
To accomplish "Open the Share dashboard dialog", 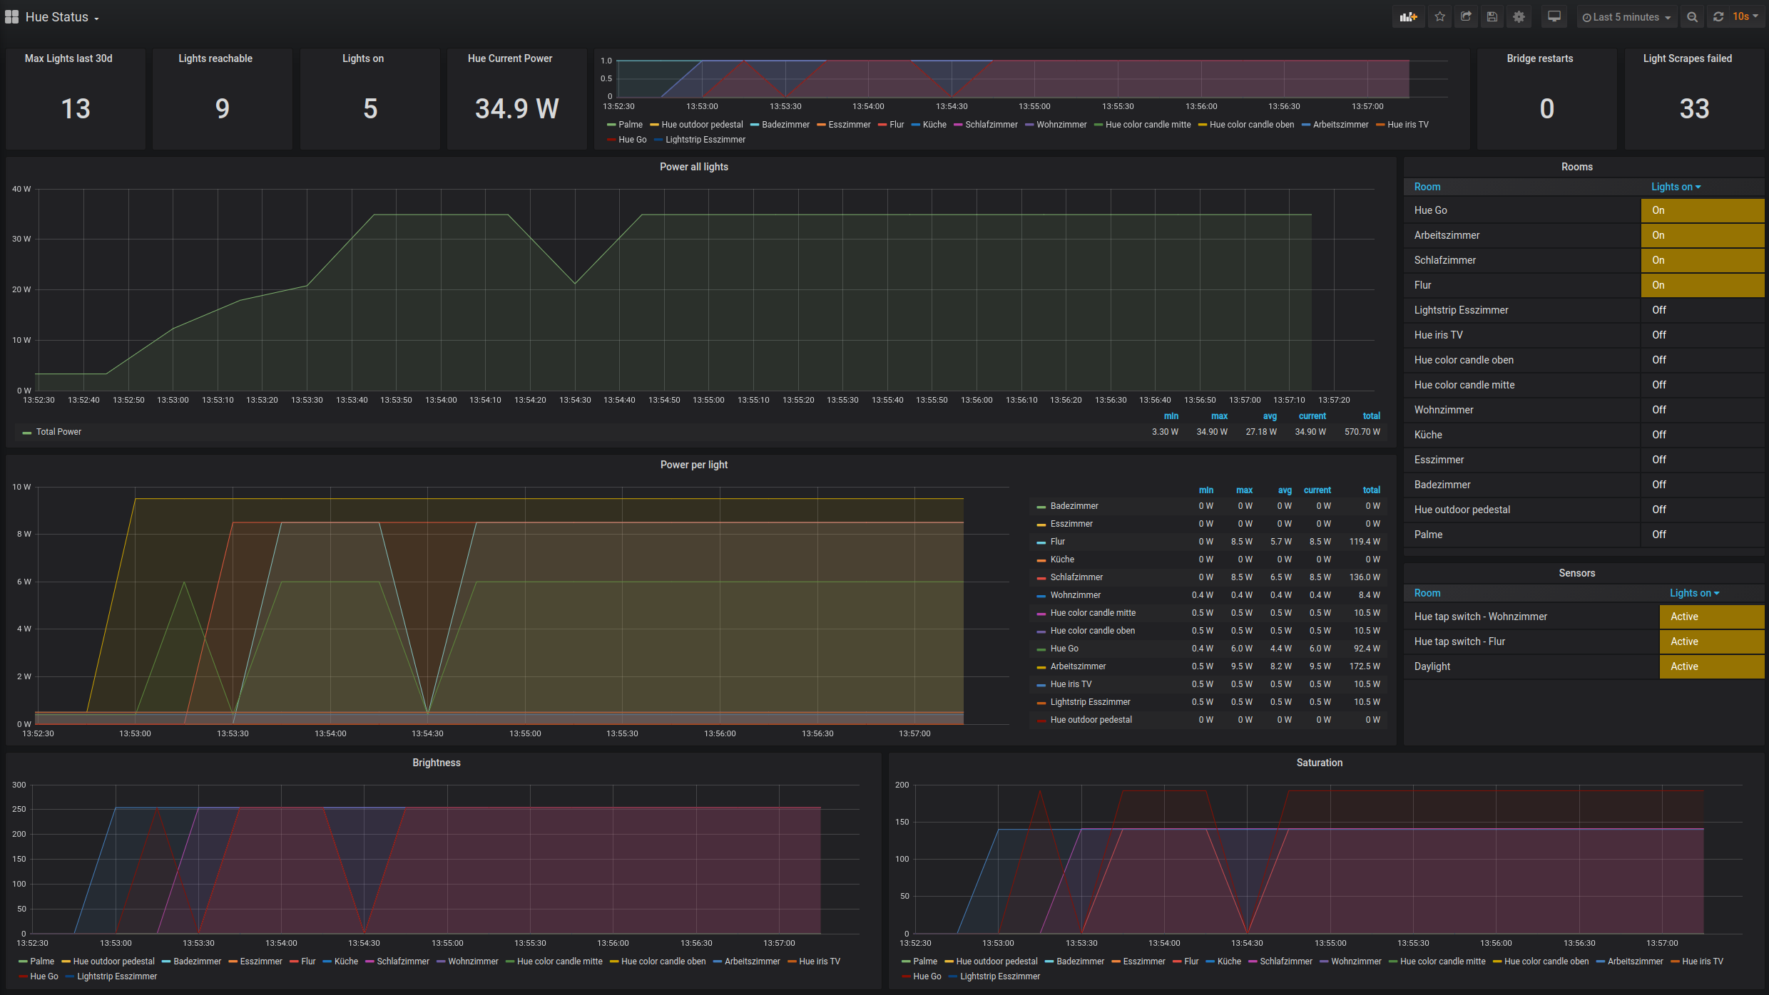I will coord(1466,17).
